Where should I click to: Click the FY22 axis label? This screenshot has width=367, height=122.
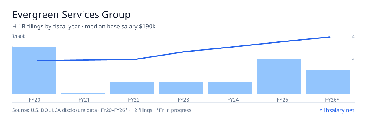[x=132, y=99]
